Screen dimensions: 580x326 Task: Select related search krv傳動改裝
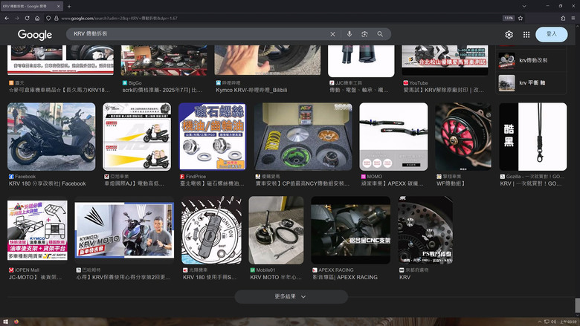click(x=532, y=60)
